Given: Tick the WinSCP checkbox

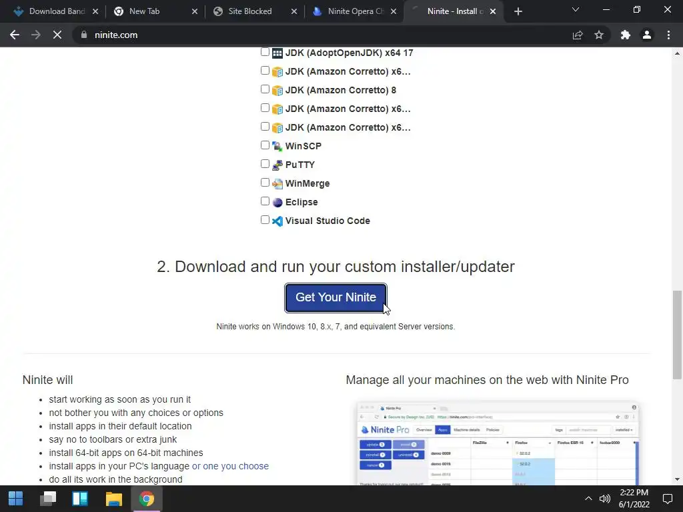Looking at the screenshot, I should coord(265,145).
